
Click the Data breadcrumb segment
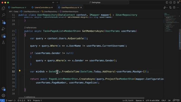[16, 12]
